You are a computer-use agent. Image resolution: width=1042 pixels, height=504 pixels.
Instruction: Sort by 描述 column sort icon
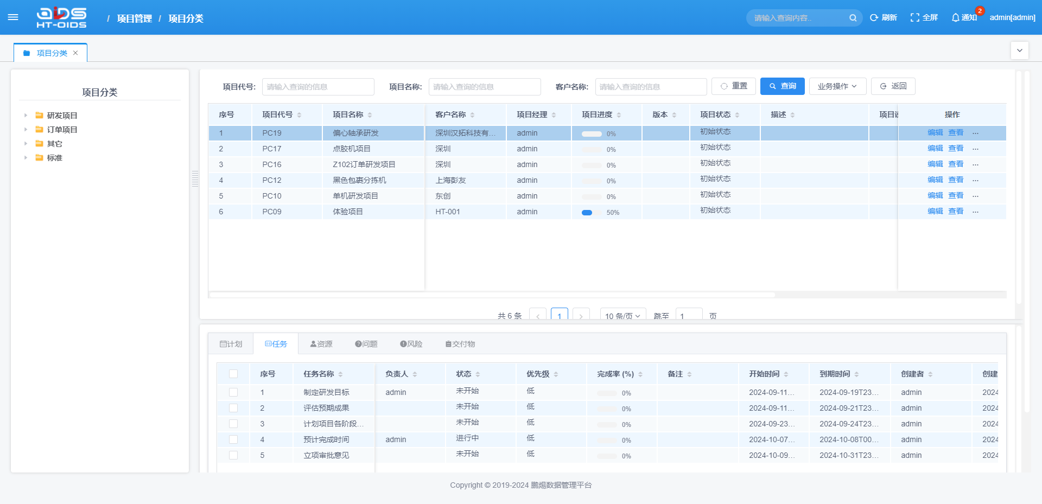coord(792,115)
